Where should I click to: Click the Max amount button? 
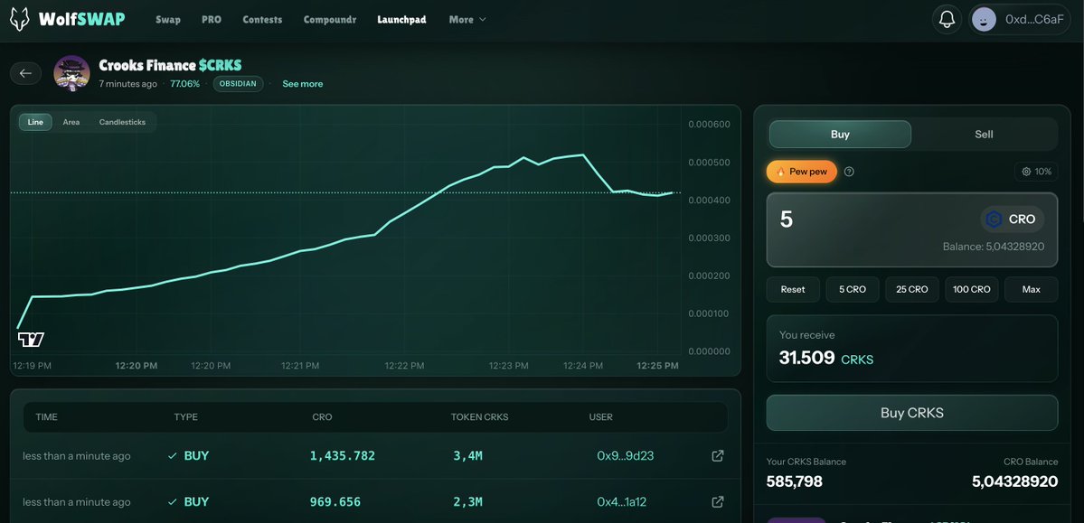1031,289
